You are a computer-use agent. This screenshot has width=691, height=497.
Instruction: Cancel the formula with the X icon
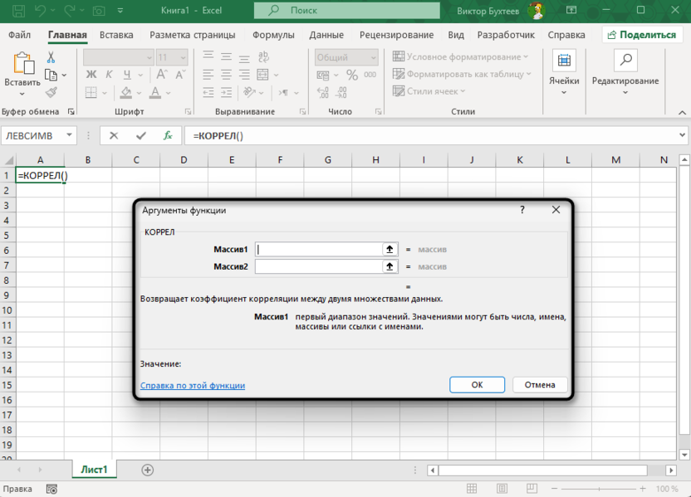(114, 135)
